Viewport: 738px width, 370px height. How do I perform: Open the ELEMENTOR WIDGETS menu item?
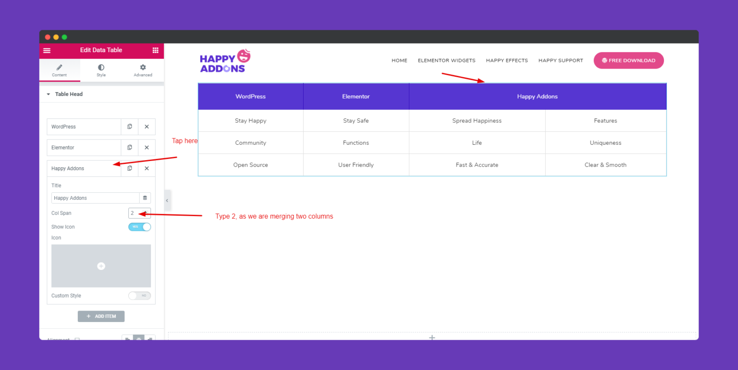click(x=446, y=60)
